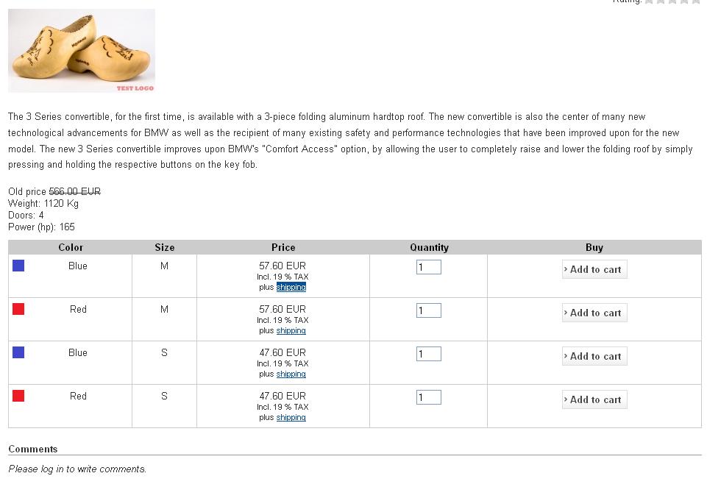Add the Red size M variant to cart
The width and height of the screenshot is (707, 487).
(x=594, y=313)
